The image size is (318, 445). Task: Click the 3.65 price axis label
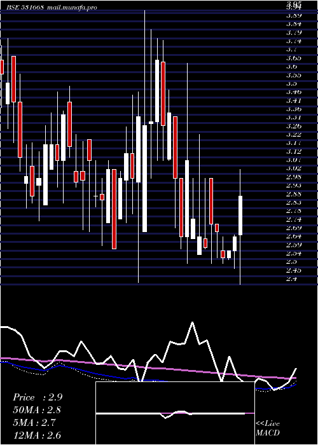294,58
